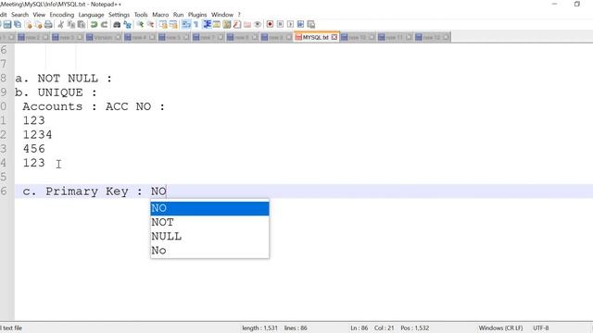Open Find with the binoculars icon
593x333 pixels.
coord(117,25)
